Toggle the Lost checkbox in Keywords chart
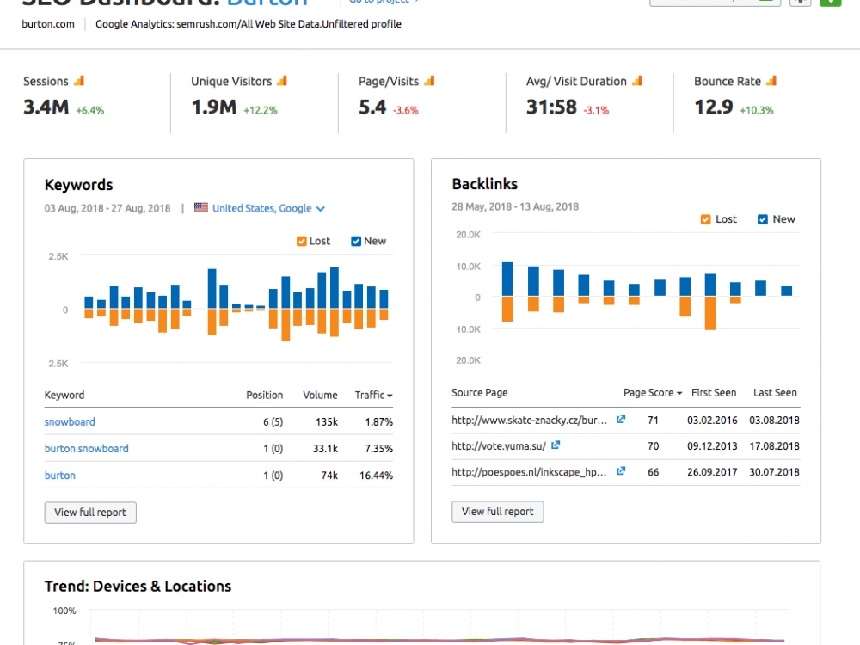860x645 pixels. (301, 242)
